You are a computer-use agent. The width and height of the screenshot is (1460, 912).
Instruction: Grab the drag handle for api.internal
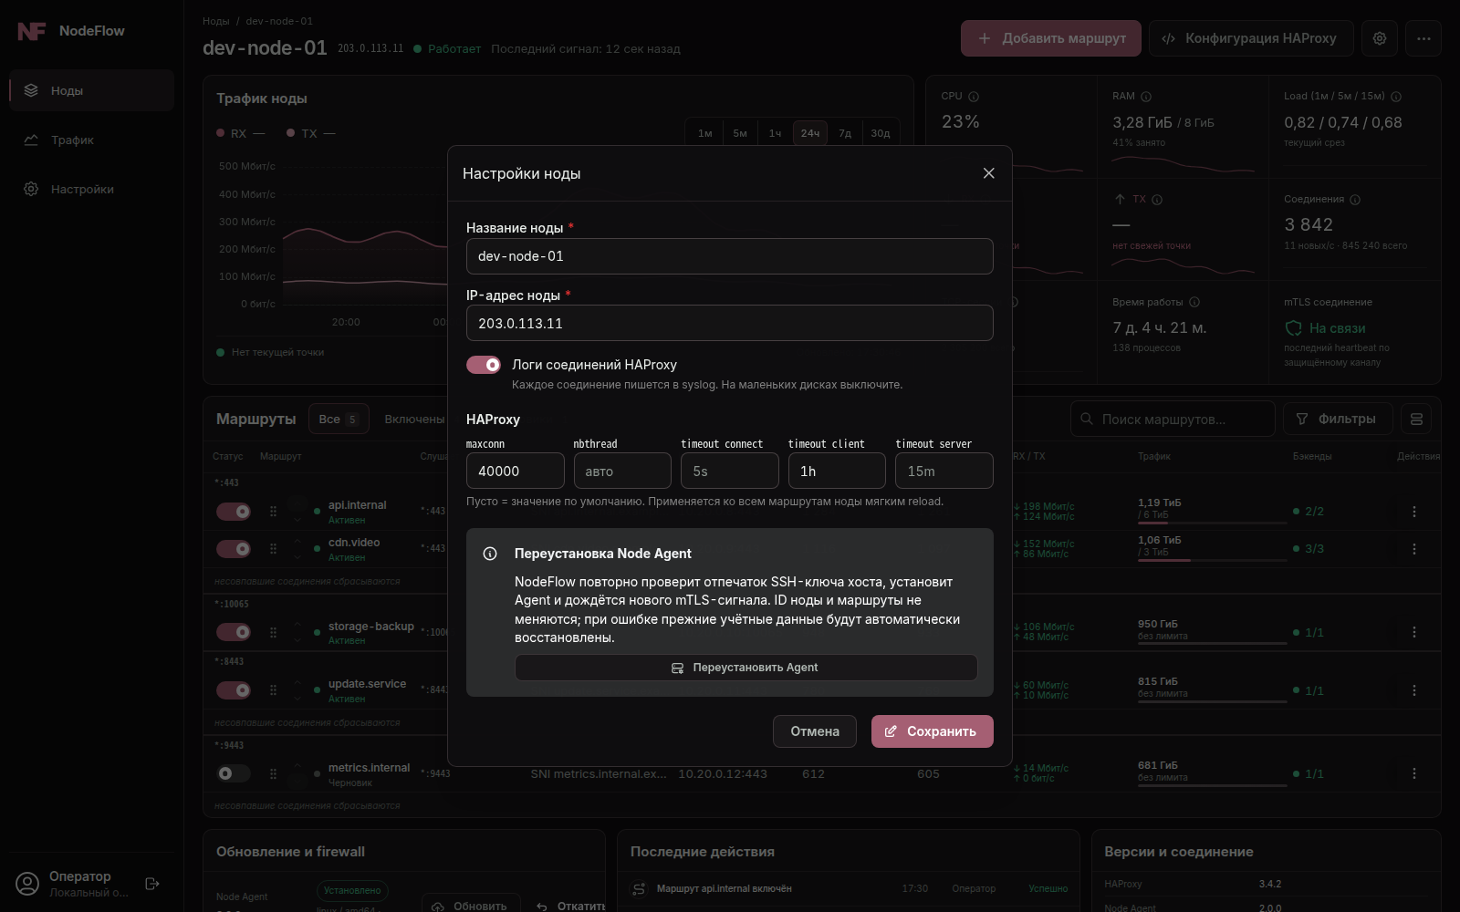(273, 512)
